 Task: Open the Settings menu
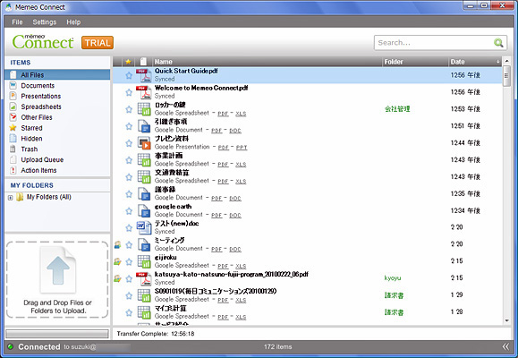click(44, 22)
